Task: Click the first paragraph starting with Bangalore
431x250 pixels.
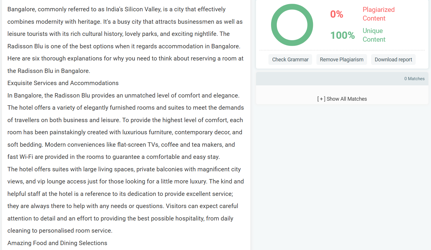Action: (x=126, y=40)
